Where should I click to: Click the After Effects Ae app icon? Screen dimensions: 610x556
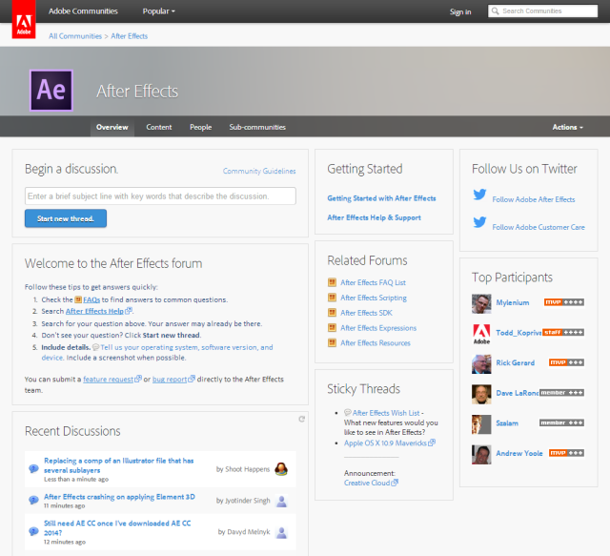[x=51, y=91]
